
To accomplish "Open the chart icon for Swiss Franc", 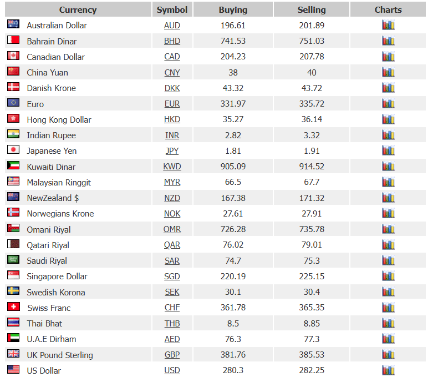I will (x=388, y=308).
